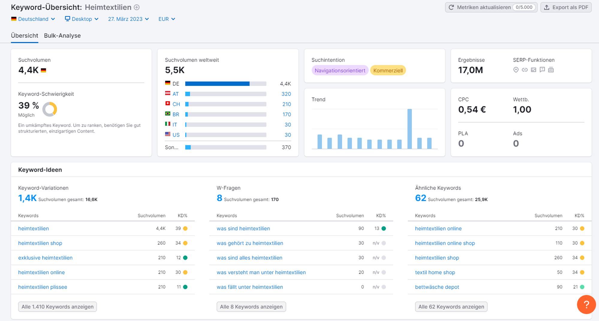Click the Austria flag in worldwide volume
The image size is (599, 321).
point(168,94)
